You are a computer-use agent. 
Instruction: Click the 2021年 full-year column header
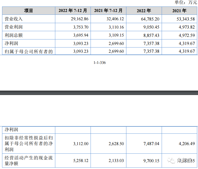click(179, 11)
